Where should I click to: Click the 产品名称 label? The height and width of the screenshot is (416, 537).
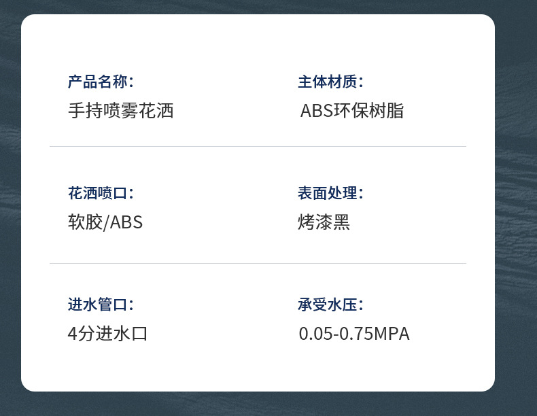(101, 82)
